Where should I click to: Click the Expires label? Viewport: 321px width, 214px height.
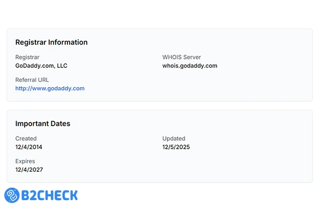click(x=26, y=161)
